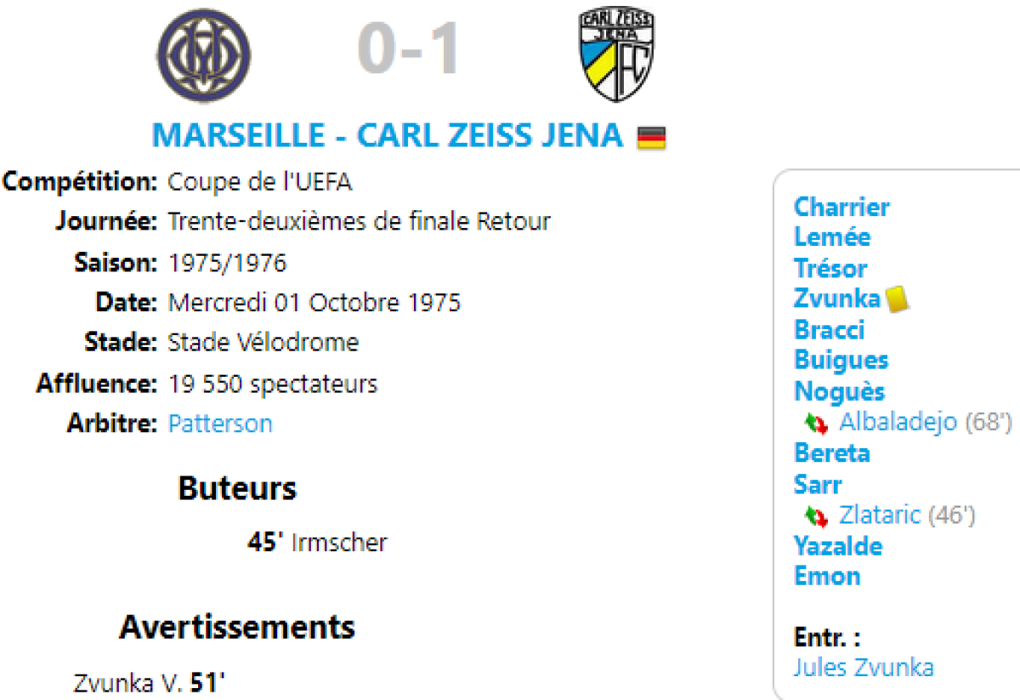
Task: Open Trésor's player page
Action: coord(830,269)
